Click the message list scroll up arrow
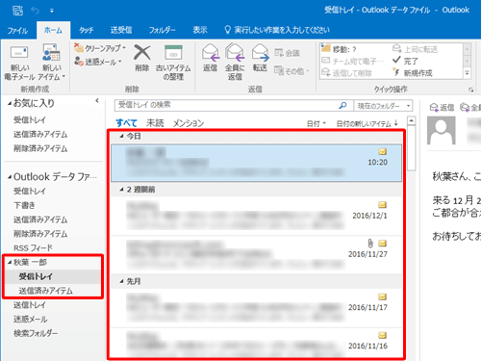 point(411,120)
